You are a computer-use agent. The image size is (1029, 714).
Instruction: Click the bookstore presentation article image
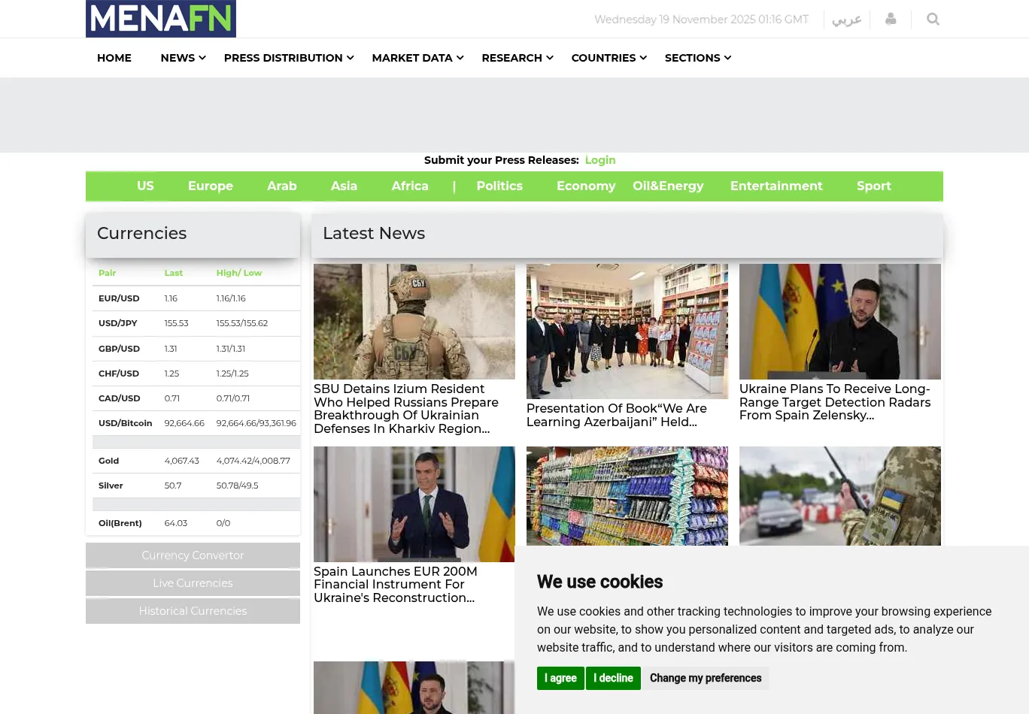[627, 331]
